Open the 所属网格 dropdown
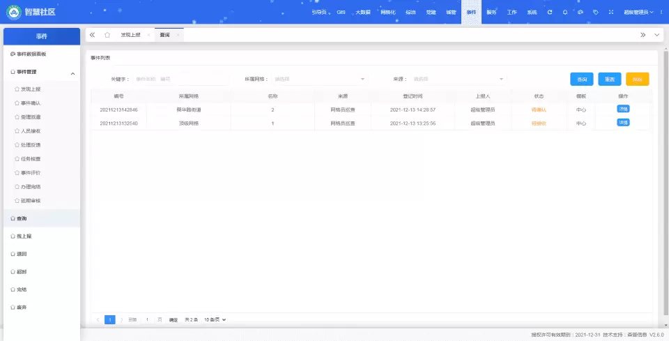 [319, 79]
